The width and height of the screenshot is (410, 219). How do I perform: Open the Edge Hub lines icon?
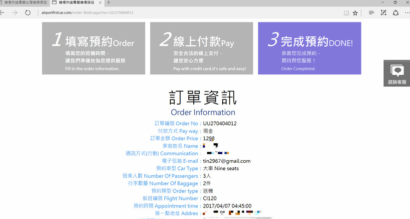click(x=372, y=13)
